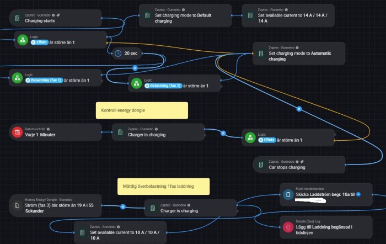Click Zaptec icon on bottom Charger is charging card
This screenshot has height=244, width=386.
point(153,208)
